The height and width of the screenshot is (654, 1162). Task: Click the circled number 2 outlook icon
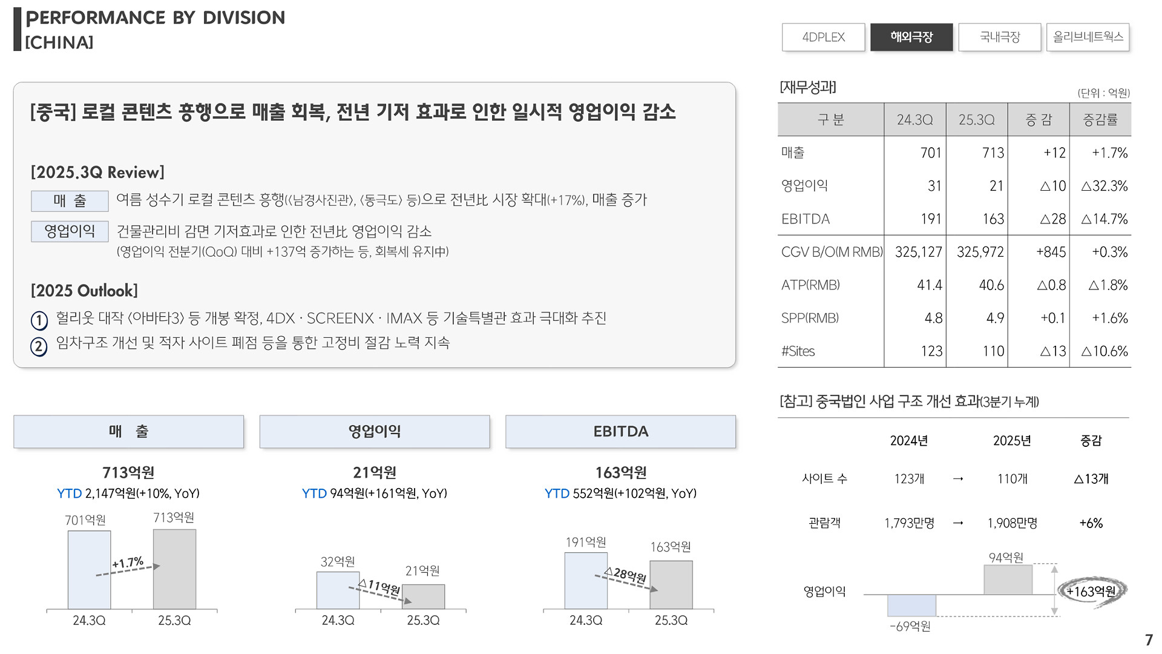(39, 346)
